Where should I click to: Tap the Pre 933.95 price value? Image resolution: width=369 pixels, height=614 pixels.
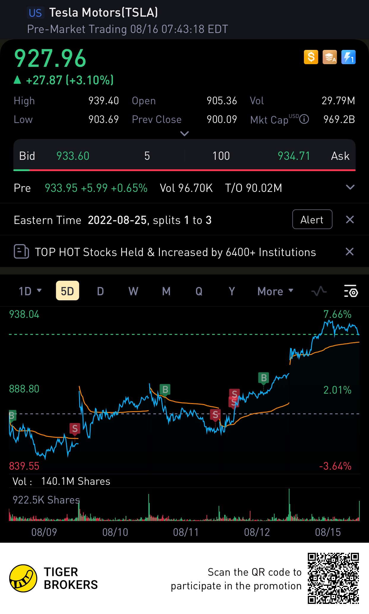coord(61,188)
